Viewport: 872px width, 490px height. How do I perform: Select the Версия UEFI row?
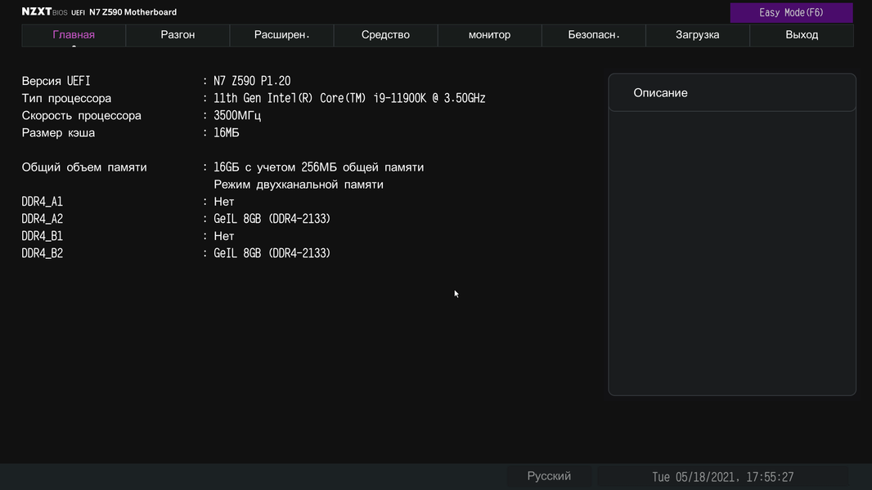(56, 81)
